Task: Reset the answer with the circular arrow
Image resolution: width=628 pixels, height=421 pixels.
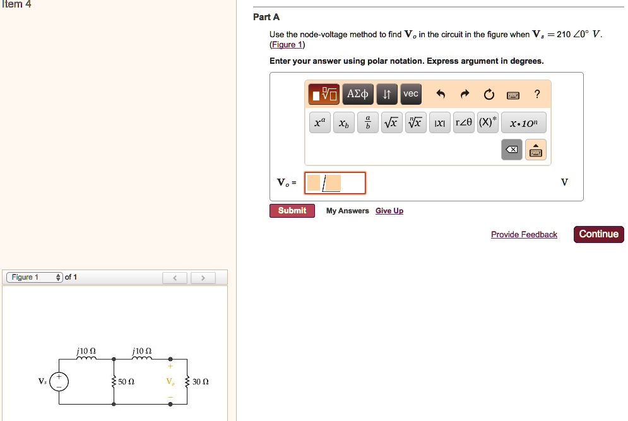Action: pyautogui.click(x=489, y=93)
